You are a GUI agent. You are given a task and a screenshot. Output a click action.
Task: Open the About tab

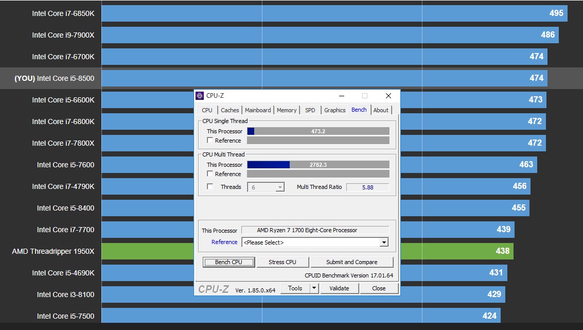381,110
